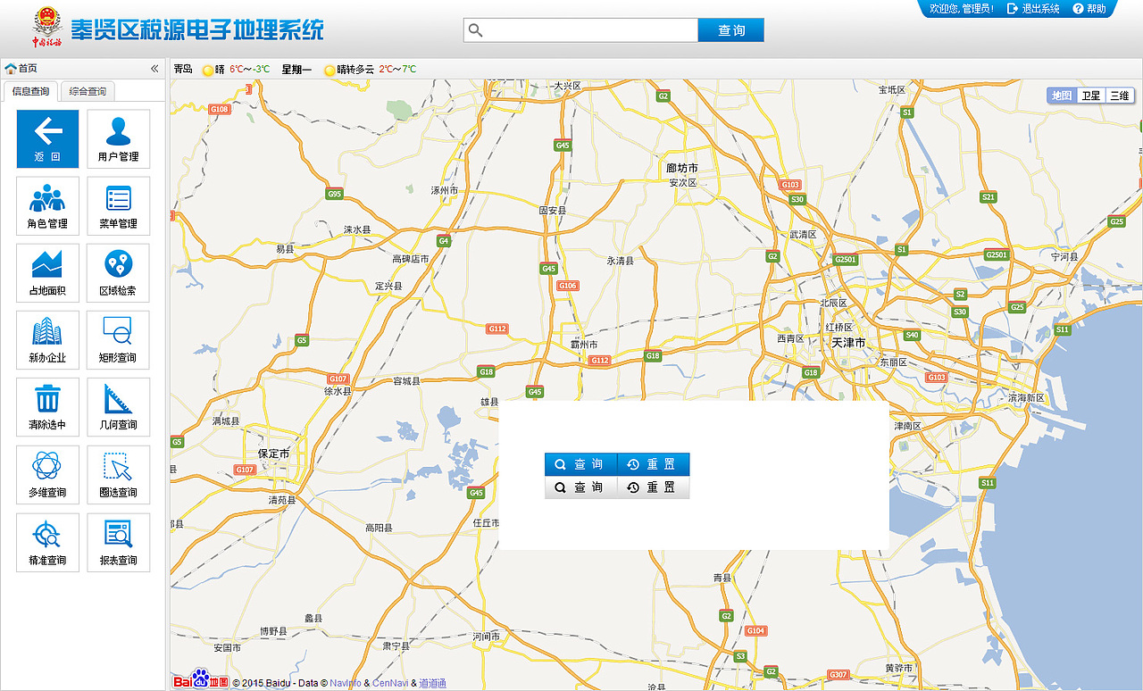Image resolution: width=1143 pixels, height=691 pixels.
Task: Open 新办企业 new enterprises
Action: pyautogui.click(x=47, y=340)
